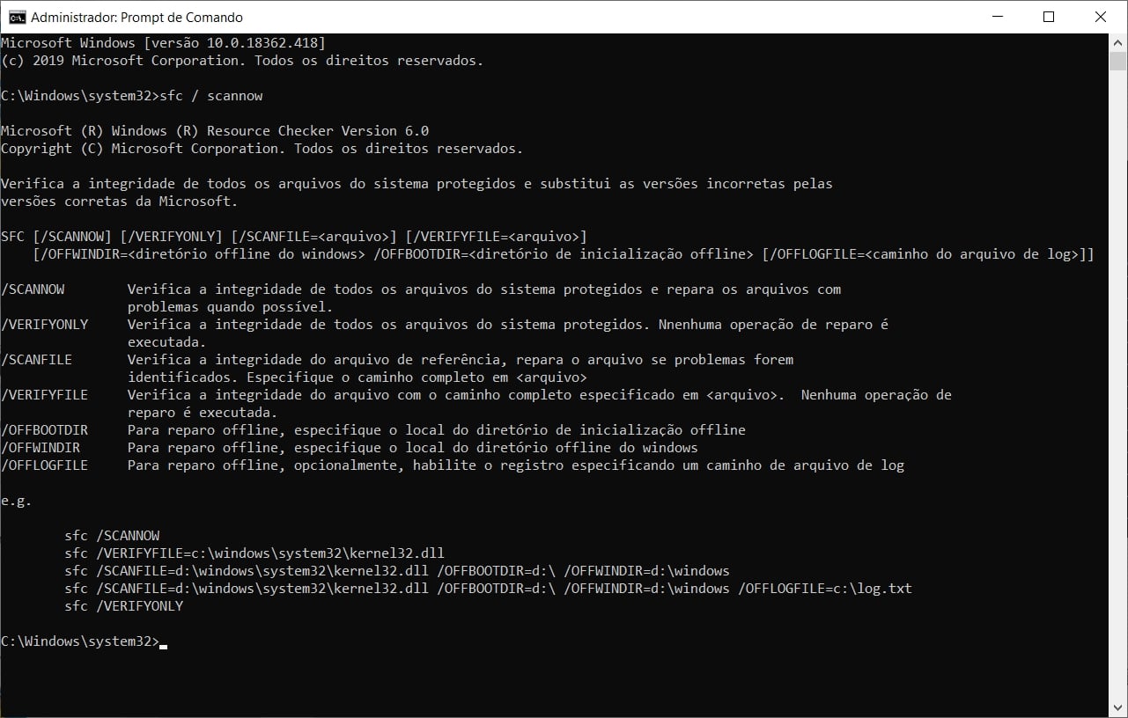
Task: Click the typed 'sfc / scannow' command text
Action: click(210, 95)
